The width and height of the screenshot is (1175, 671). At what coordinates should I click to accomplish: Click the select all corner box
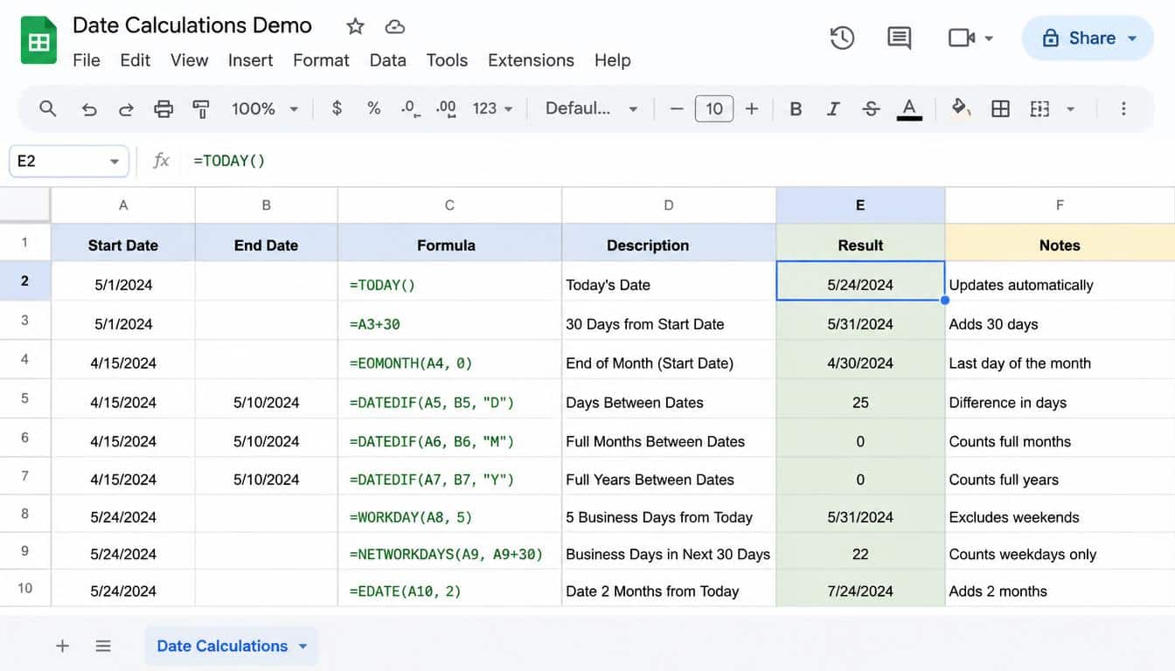tap(25, 205)
